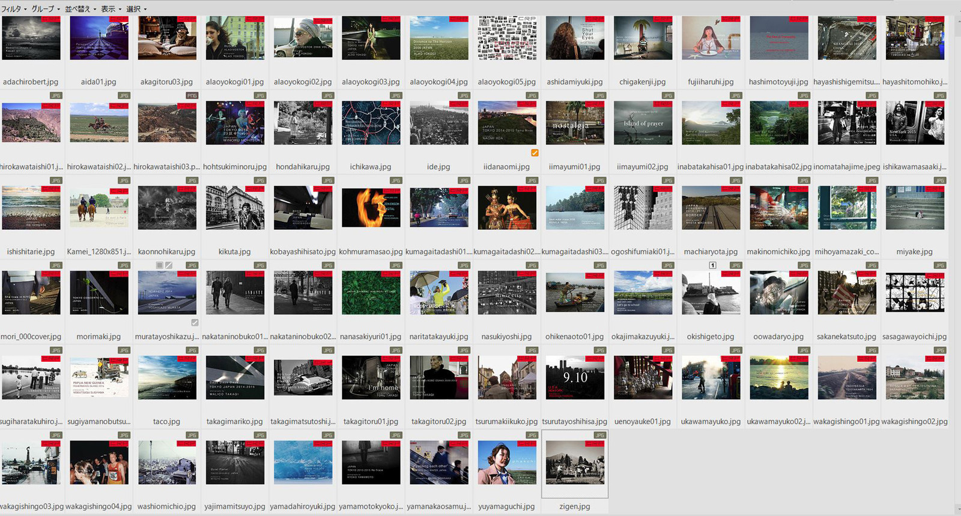This screenshot has width=961, height=516.
Task: Click the filename nasukiyoshi.jpg
Action: point(507,337)
